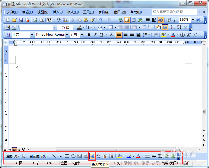Select the Line drawing tool
Viewport: 209px width, 168px height.
(x=54, y=156)
